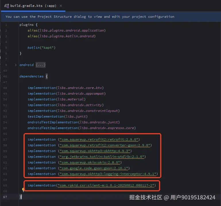Image resolution: width=221 pixels, height=206 pixels.
Task: Click the Project Structure dialog notification banner
Action: tap(111, 17)
